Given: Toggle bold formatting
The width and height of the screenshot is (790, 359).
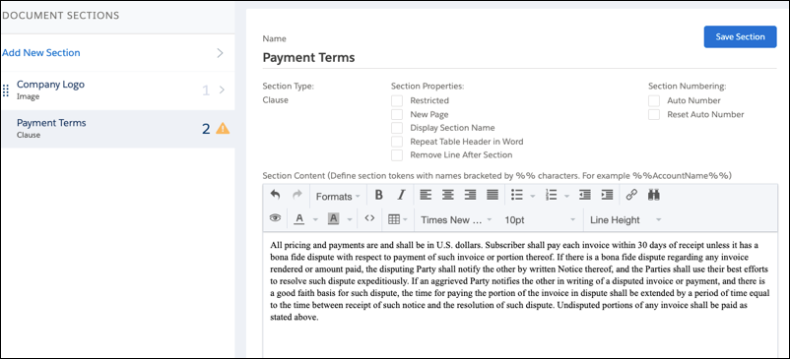Looking at the screenshot, I should point(379,195).
